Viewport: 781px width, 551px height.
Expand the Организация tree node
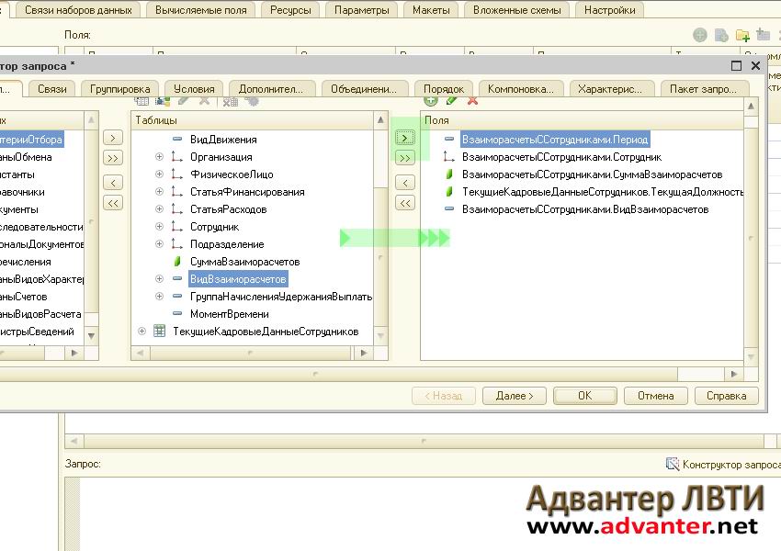tap(159, 157)
